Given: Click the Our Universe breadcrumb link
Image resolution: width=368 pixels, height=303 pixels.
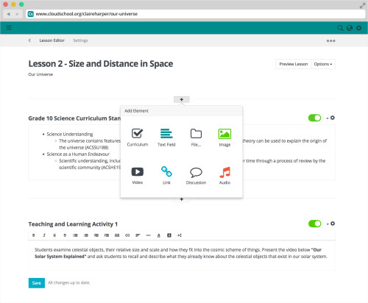Looking at the screenshot, I should pyautogui.click(x=40, y=74).
